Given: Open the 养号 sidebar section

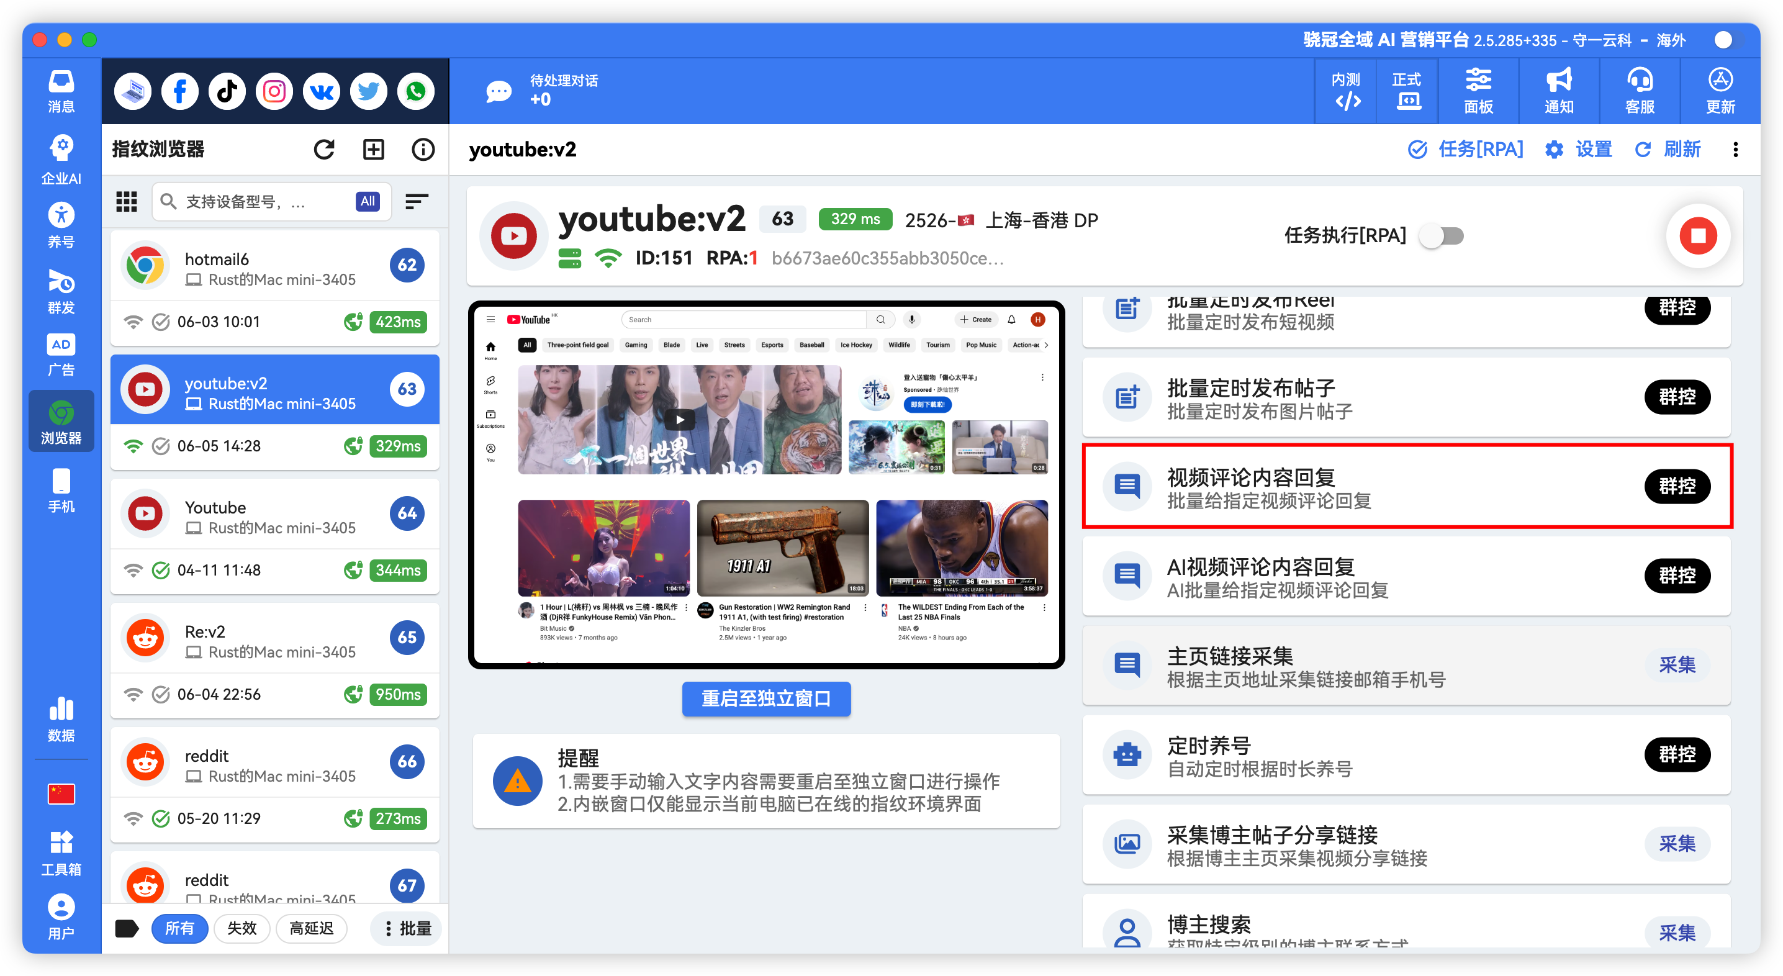Looking at the screenshot, I should 61,225.
